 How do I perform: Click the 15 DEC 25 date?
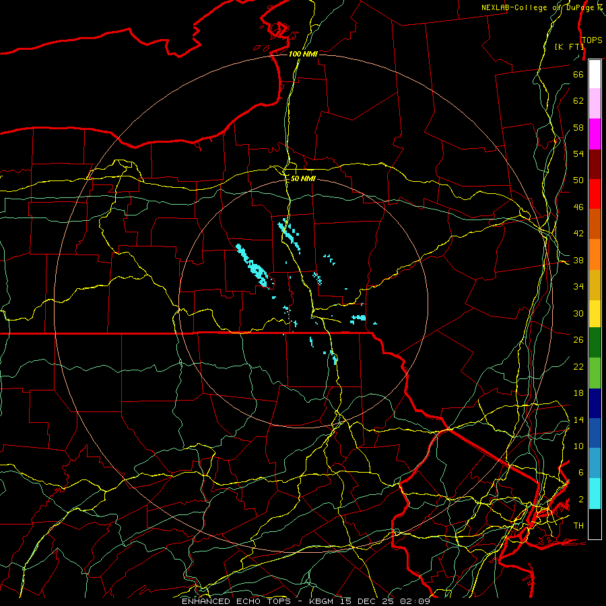[x=366, y=601]
